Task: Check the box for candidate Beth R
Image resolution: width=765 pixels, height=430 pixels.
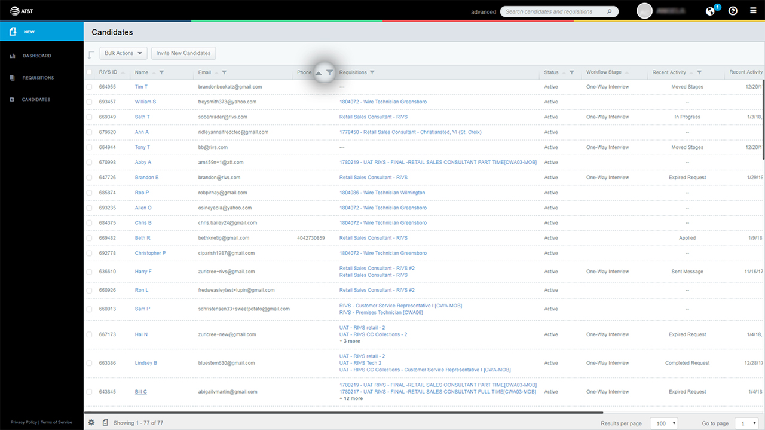Action: click(90, 238)
